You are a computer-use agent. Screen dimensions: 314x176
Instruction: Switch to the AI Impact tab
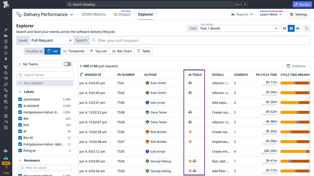tap(122, 15)
